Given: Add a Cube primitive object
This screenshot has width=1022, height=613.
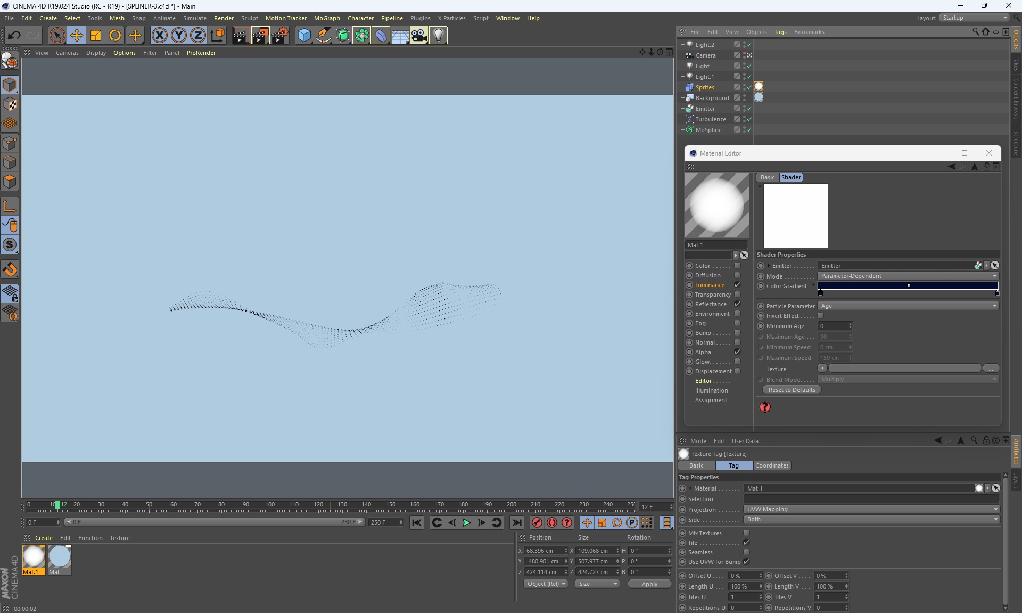Looking at the screenshot, I should click(304, 36).
